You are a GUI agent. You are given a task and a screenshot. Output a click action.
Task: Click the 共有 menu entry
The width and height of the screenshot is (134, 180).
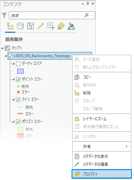click(x=102, y=147)
